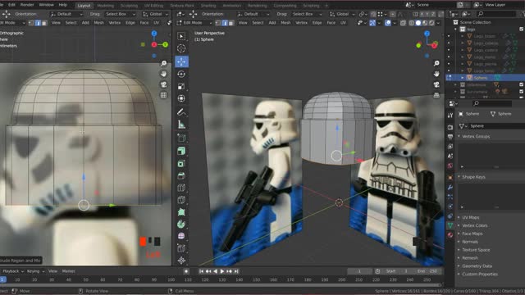Enable rendered shading mode
This screenshot has height=295, width=525.
(x=431, y=23)
